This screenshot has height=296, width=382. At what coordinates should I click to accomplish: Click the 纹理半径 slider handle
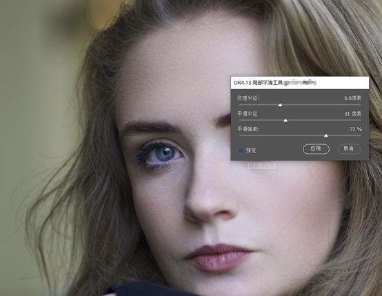click(280, 105)
